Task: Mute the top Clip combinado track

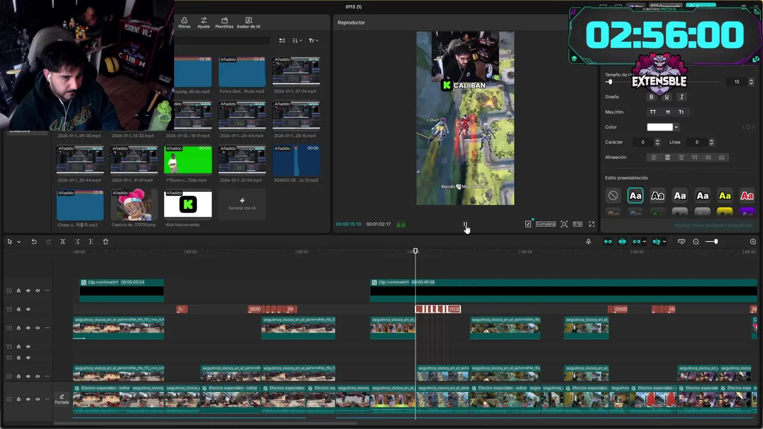Action: [38, 291]
